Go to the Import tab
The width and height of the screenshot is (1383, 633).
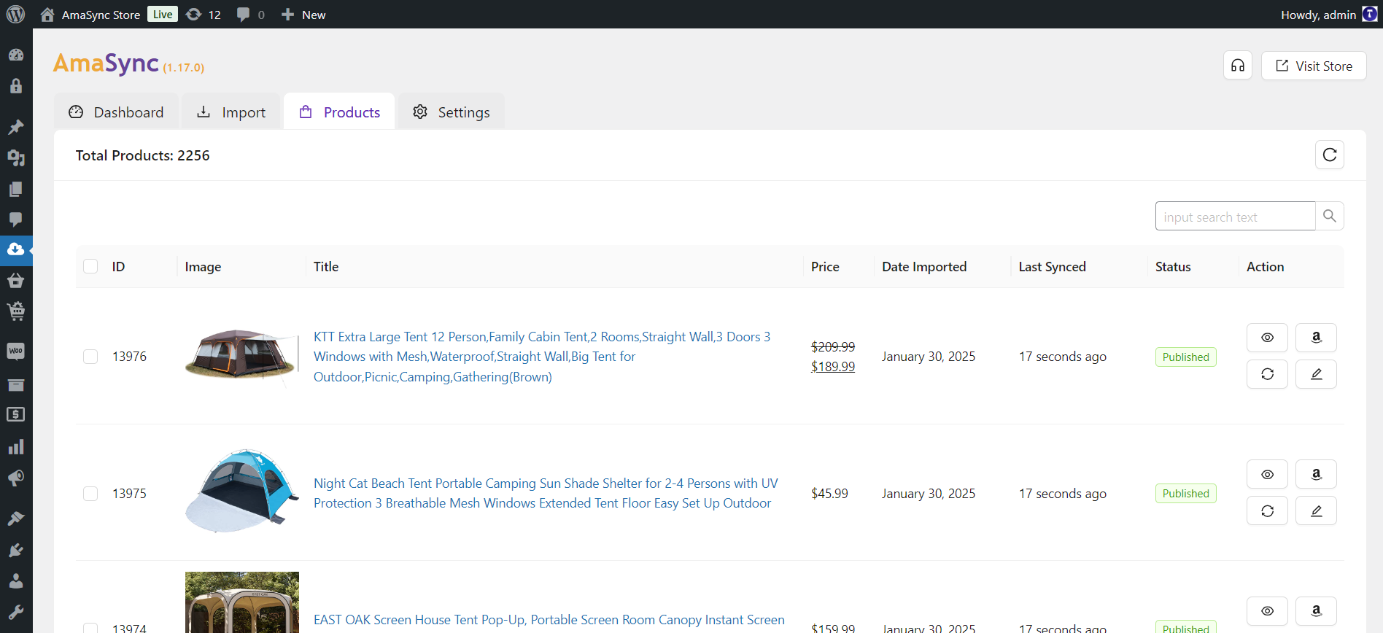coord(231,112)
